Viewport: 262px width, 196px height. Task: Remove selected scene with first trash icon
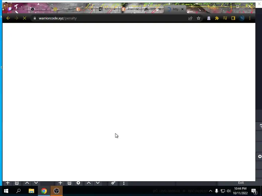coord(17,183)
